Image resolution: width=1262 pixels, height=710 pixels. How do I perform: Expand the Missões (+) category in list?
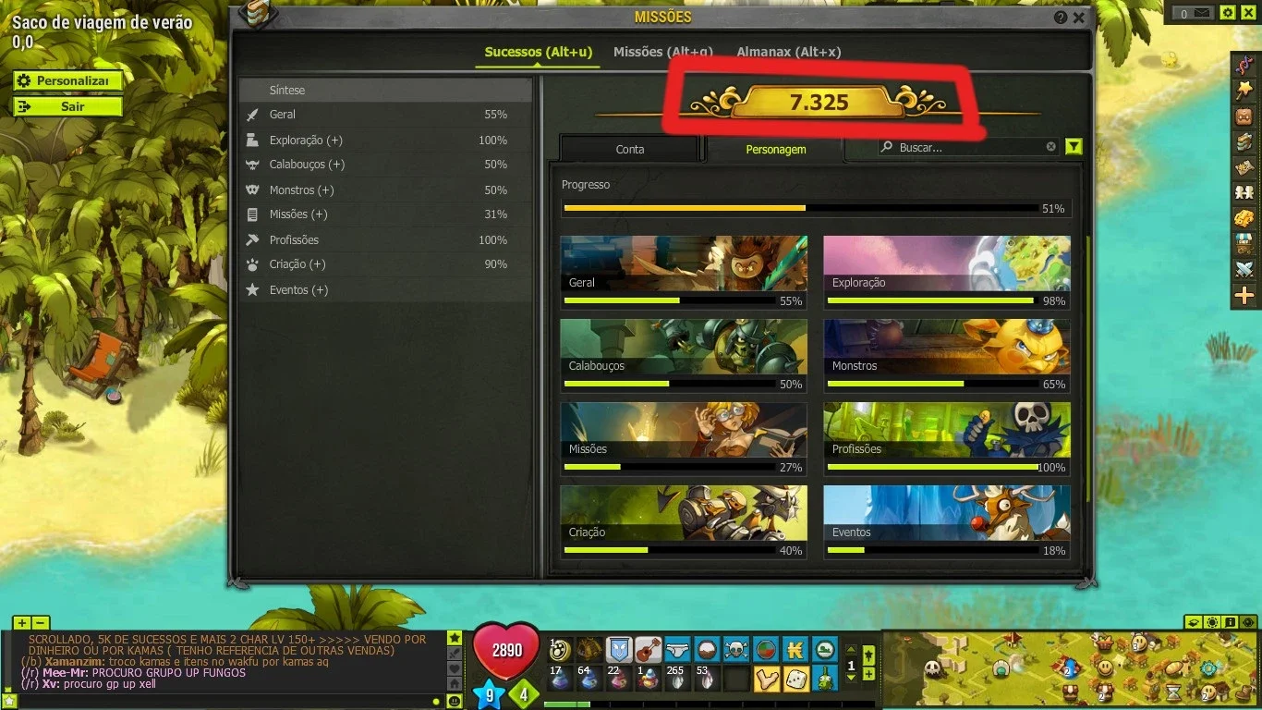click(x=385, y=214)
